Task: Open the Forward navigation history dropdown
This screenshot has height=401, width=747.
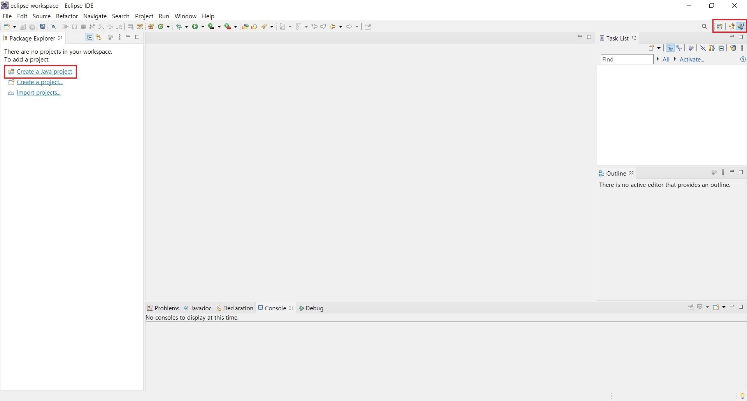Action: [357, 26]
